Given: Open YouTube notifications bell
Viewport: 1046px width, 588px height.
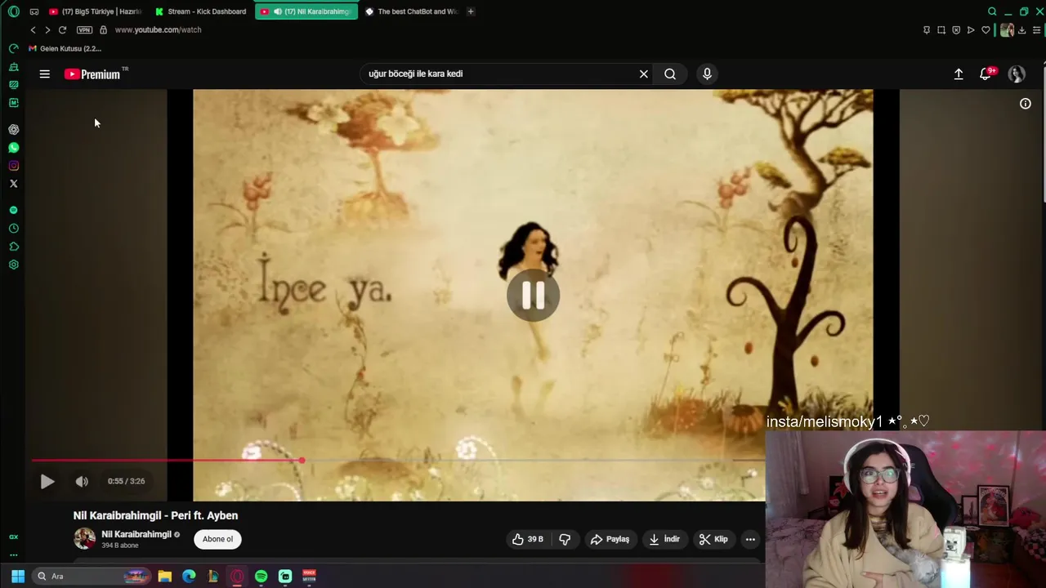Looking at the screenshot, I should coord(986,73).
